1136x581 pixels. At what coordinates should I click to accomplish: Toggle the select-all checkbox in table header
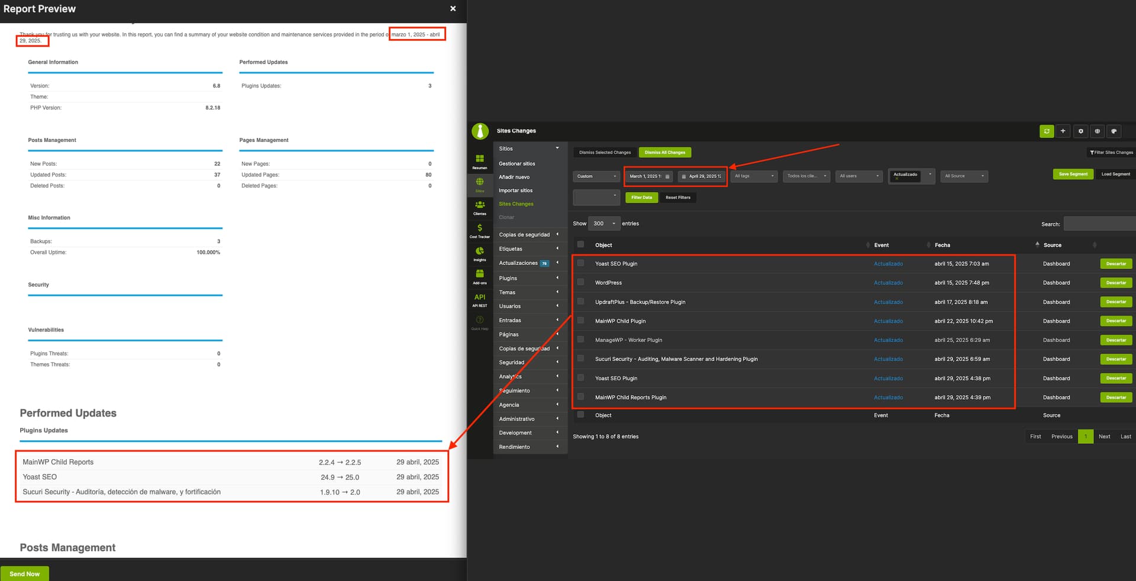tap(580, 244)
